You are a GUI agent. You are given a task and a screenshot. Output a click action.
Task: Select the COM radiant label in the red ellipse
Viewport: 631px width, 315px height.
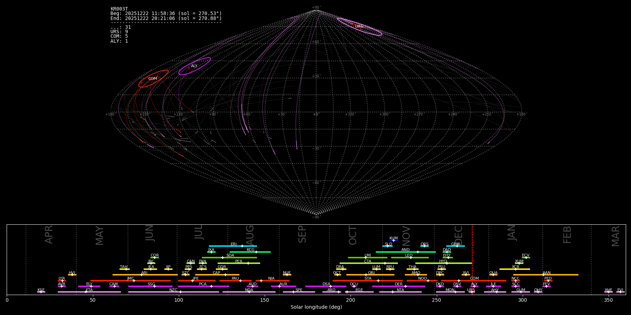pos(152,79)
